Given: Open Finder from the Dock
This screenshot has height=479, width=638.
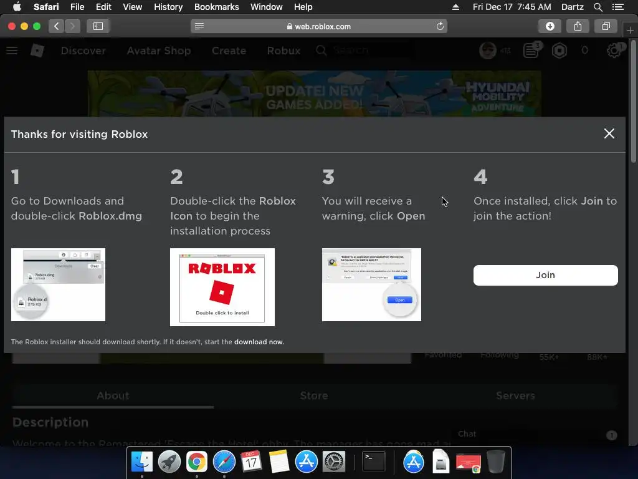Looking at the screenshot, I should pyautogui.click(x=141, y=462).
